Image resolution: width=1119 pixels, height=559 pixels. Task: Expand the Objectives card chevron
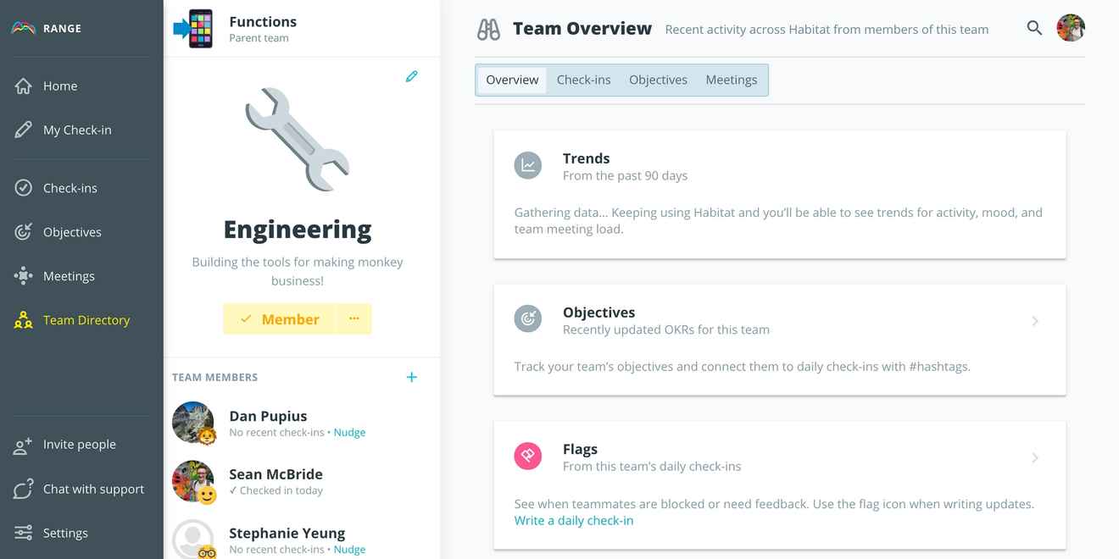coord(1035,321)
